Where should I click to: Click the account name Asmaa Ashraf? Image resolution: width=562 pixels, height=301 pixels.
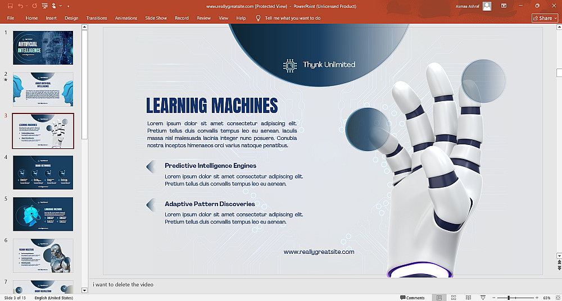[x=468, y=6]
